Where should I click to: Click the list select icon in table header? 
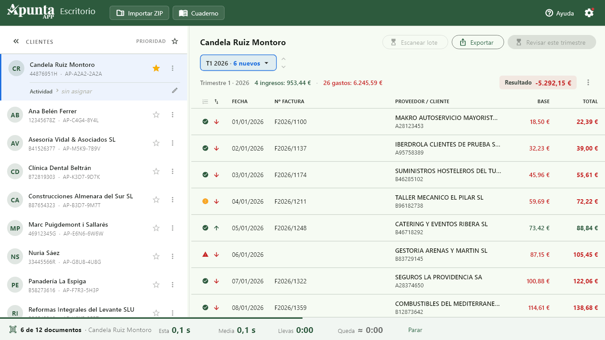click(205, 101)
